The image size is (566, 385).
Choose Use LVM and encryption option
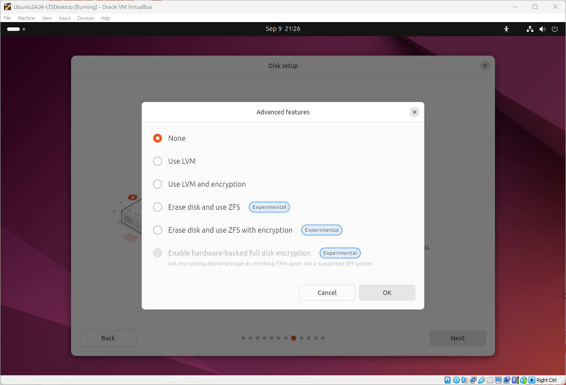(158, 184)
